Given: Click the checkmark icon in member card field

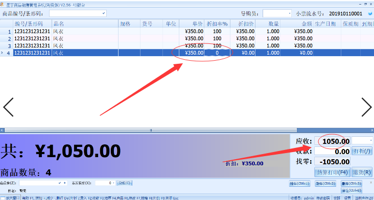Looking at the screenshot, I should point(60,183).
